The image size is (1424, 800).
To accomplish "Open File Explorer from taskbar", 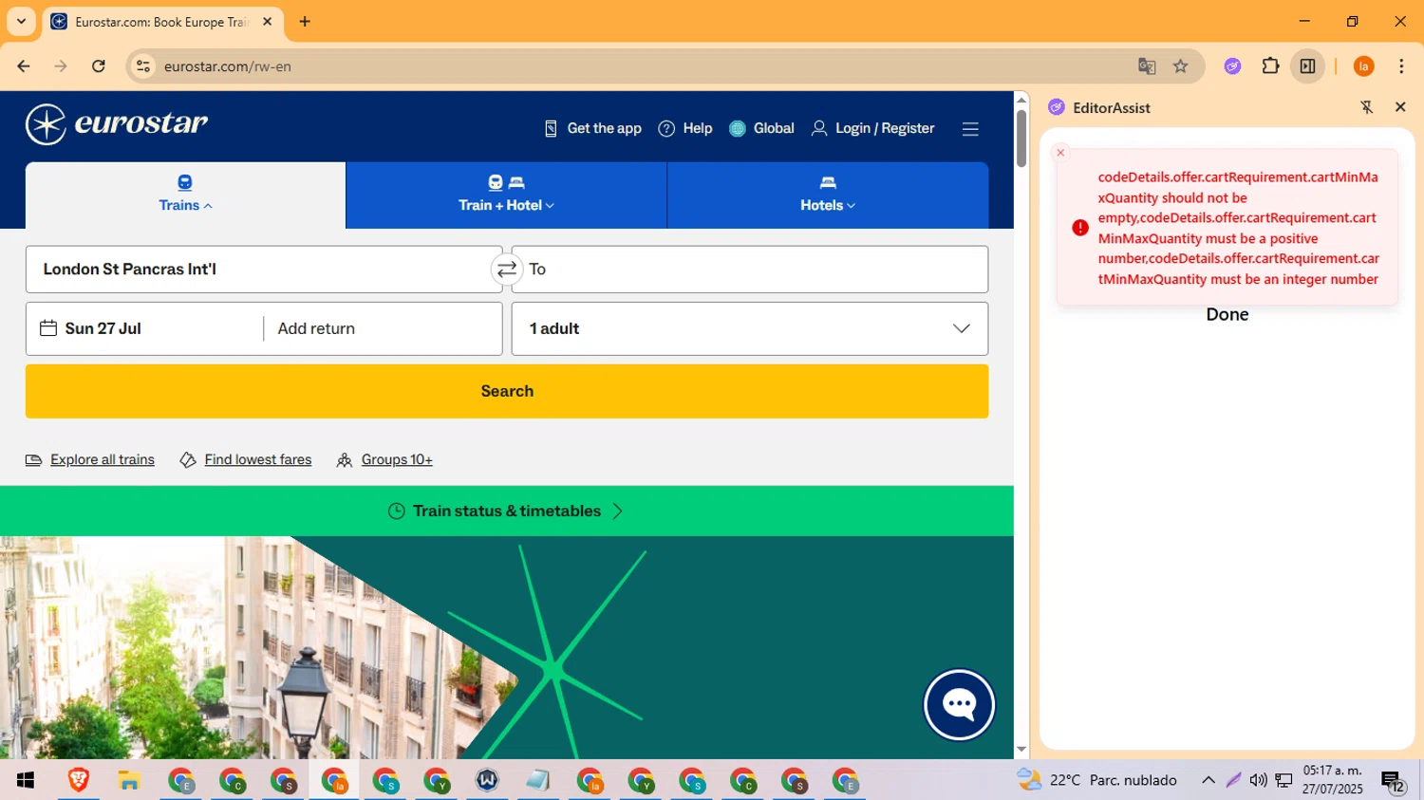I will [129, 780].
